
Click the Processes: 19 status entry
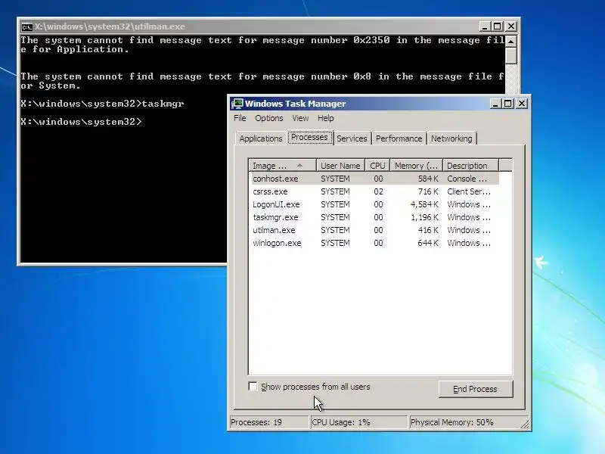[269, 422]
